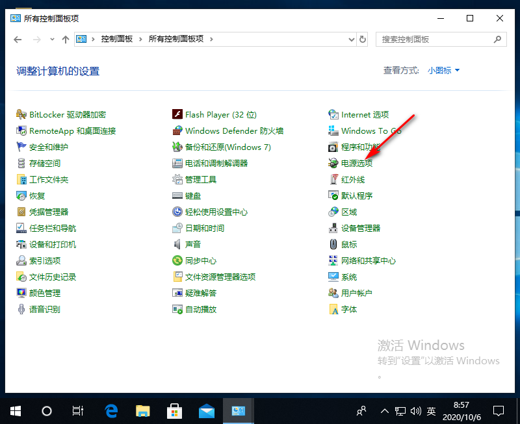This screenshot has height=424, width=520.
Task: Expand the address bar history dropdown
Action: coord(350,39)
